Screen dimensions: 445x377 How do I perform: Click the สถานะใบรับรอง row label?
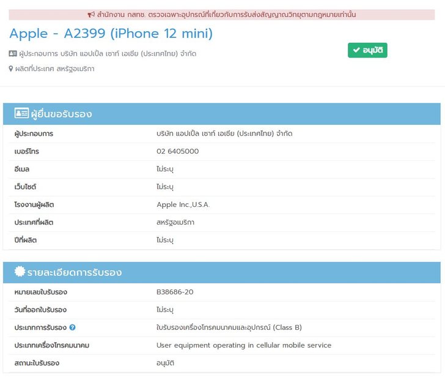37,363
